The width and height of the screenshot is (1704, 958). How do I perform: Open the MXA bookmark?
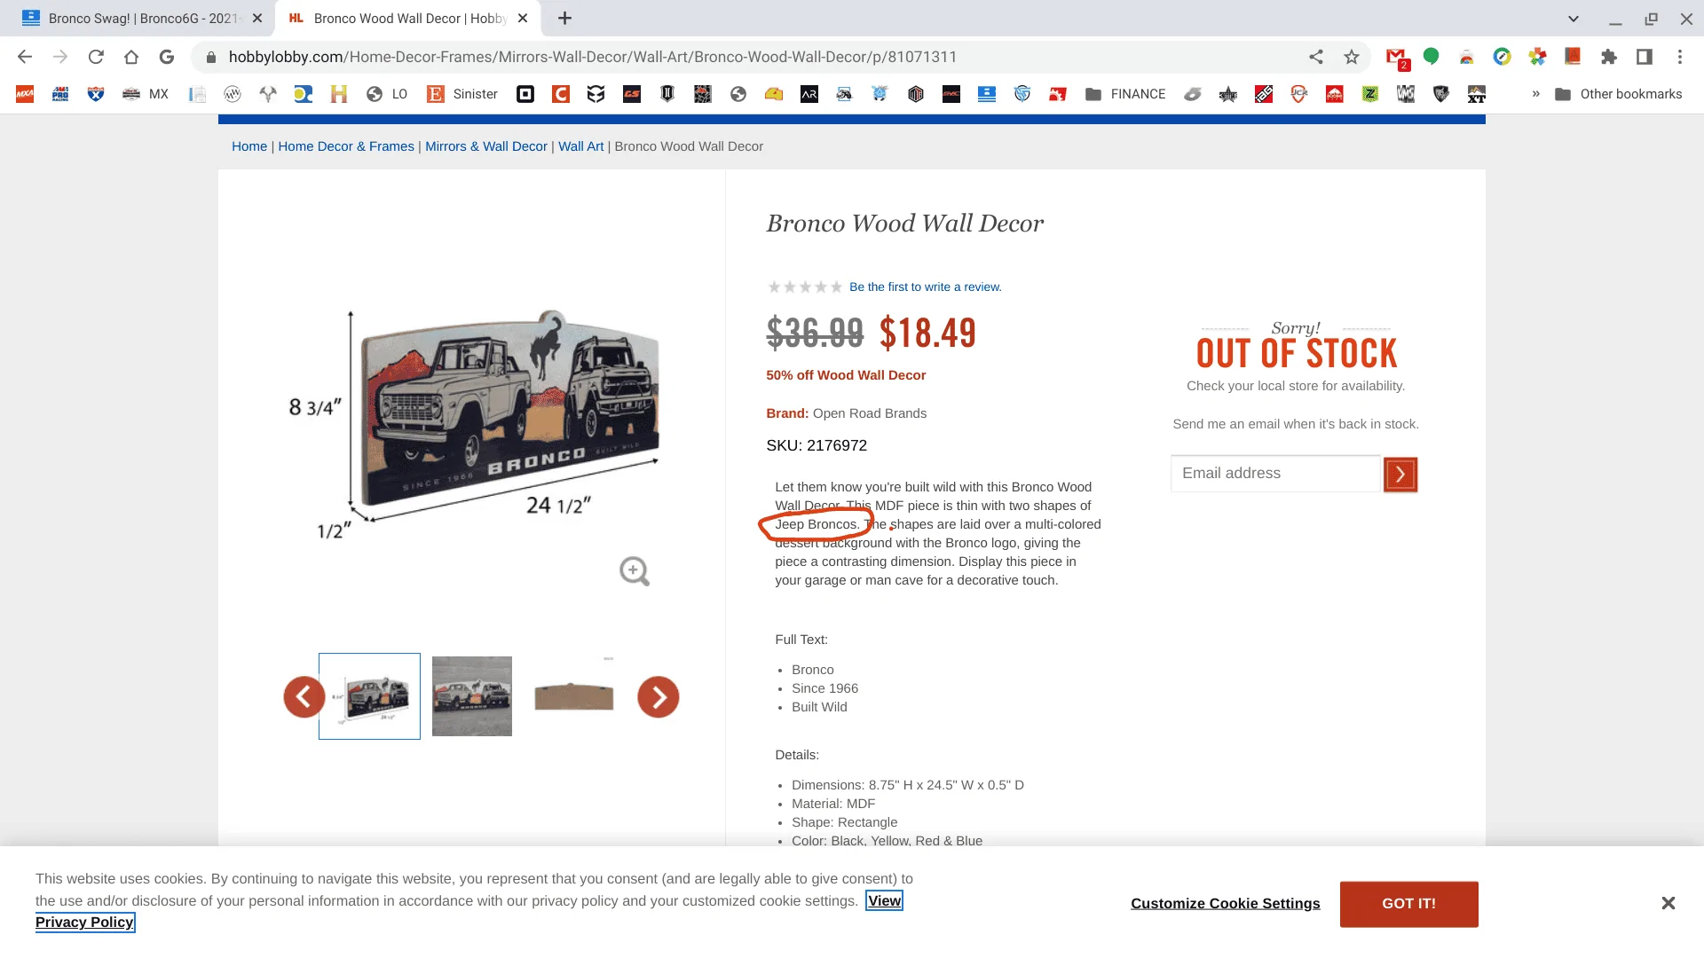tap(25, 94)
